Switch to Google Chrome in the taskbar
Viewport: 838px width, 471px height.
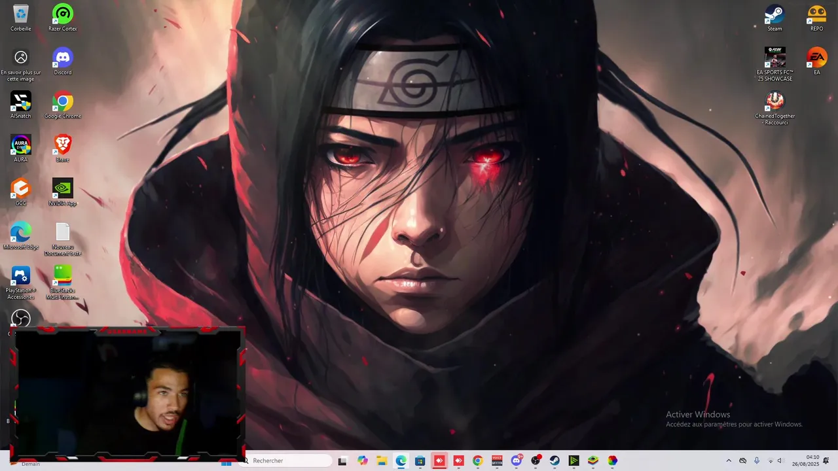click(478, 461)
